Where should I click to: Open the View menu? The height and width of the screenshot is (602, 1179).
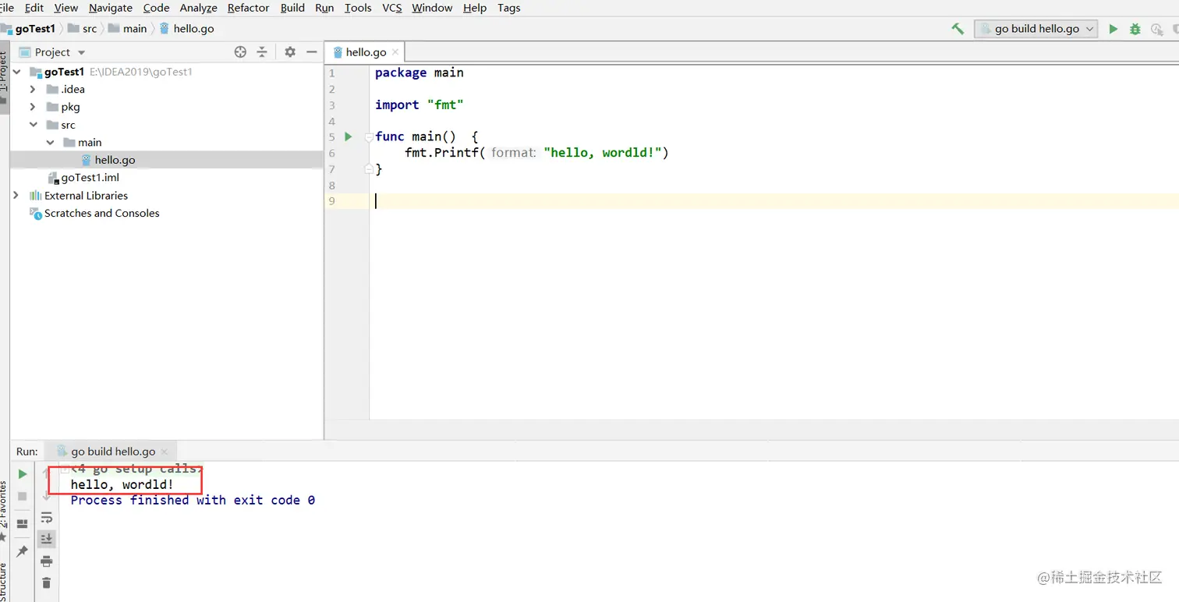click(x=66, y=8)
